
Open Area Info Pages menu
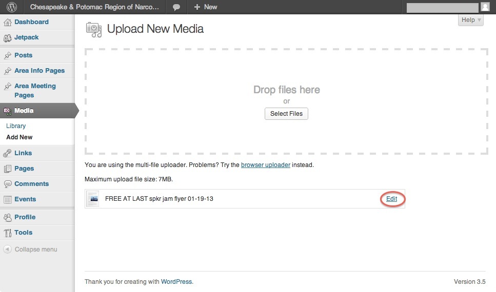(x=39, y=71)
